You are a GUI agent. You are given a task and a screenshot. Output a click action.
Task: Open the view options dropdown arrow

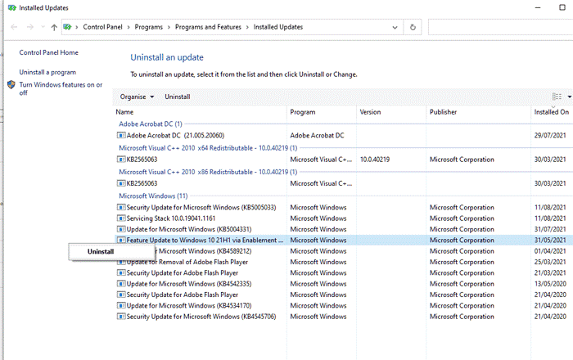point(568,97)
